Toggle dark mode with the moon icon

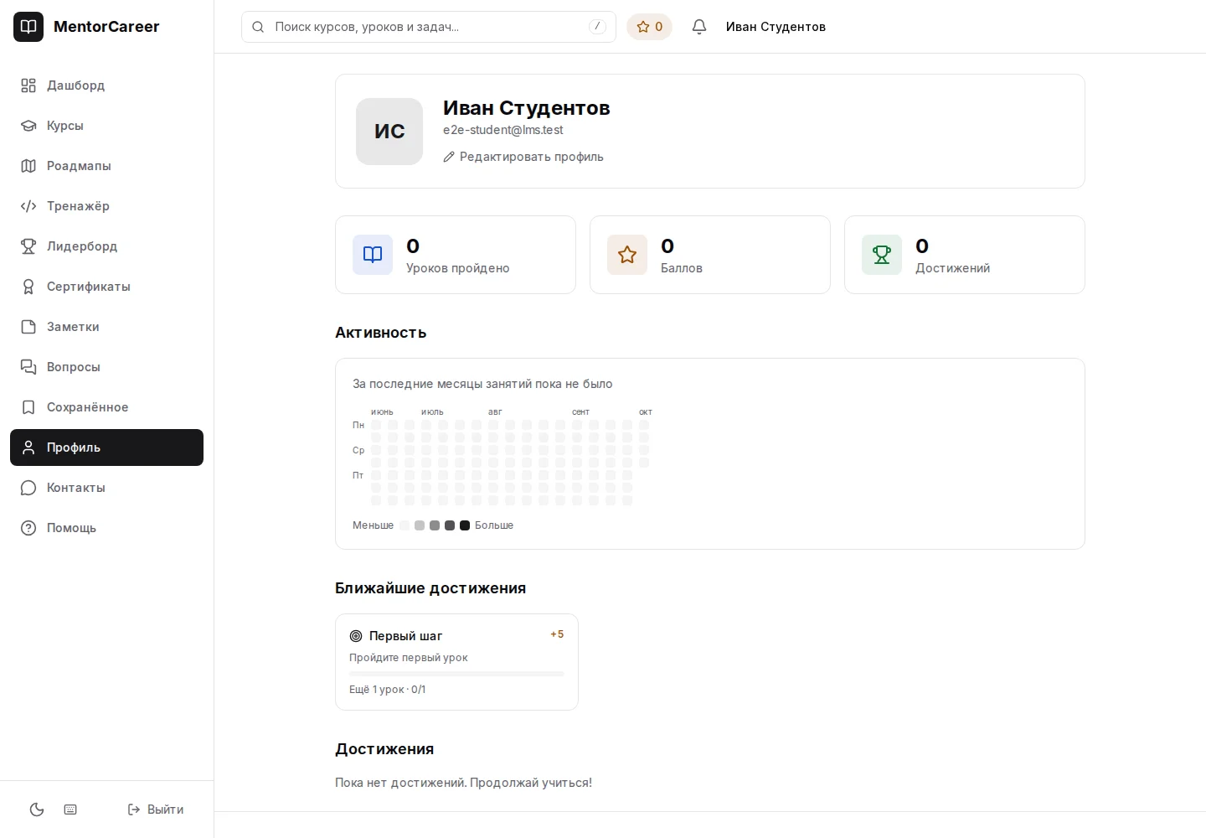(x=37, y=810)
